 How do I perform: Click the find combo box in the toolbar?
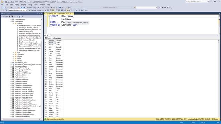click(x=147, y=8)
